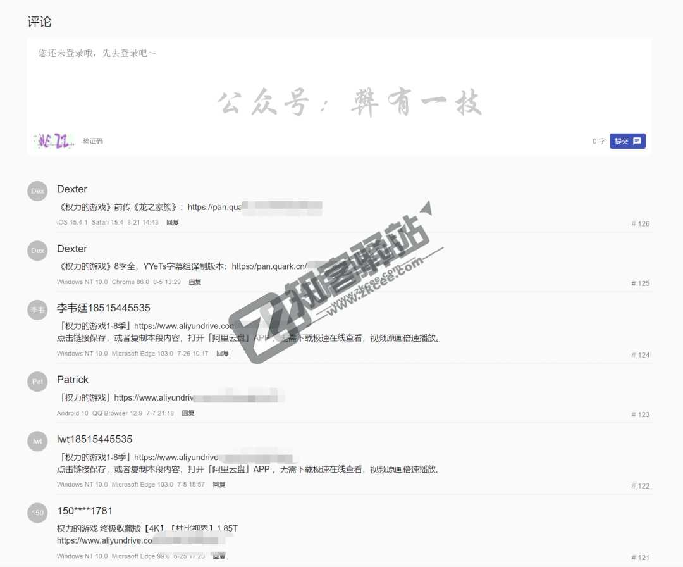Click the 评论 section heading
The width and height of the screenshot is (683, 567).
coord(39,22)
